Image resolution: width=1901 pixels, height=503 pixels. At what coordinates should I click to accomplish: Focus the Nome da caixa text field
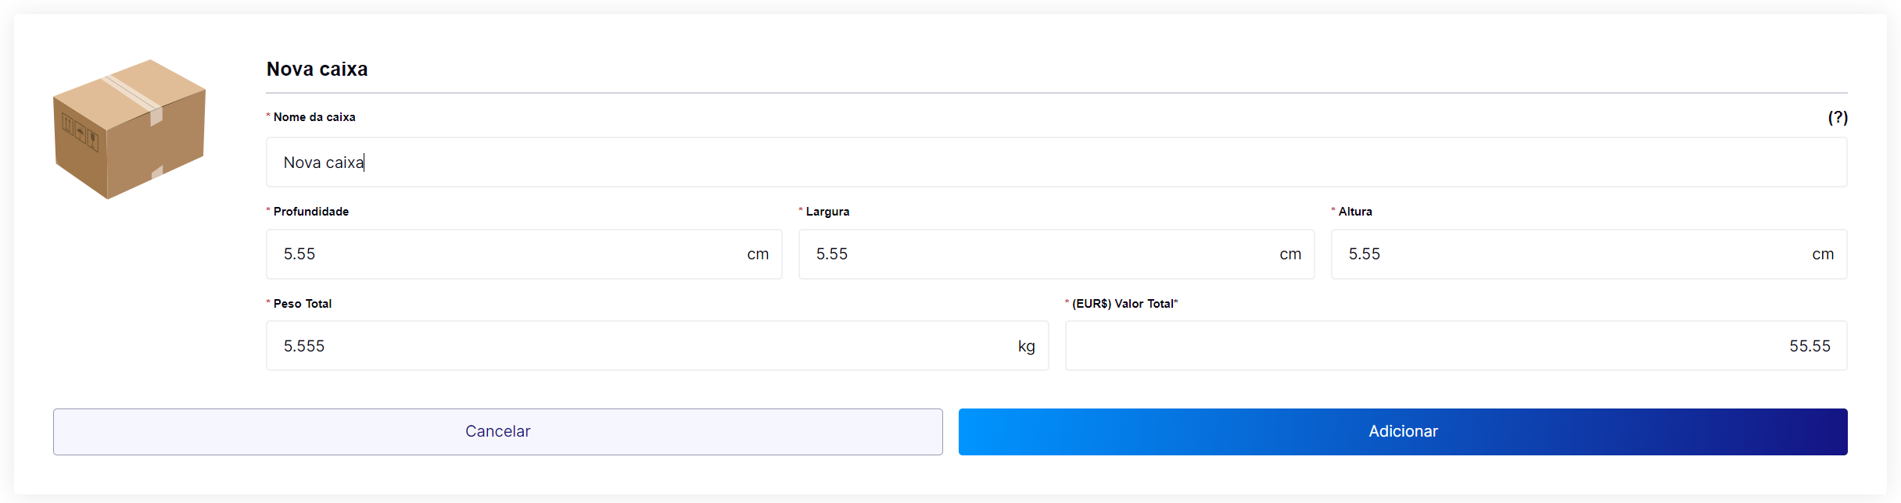pyautogui.click(x=1056, y=162)
